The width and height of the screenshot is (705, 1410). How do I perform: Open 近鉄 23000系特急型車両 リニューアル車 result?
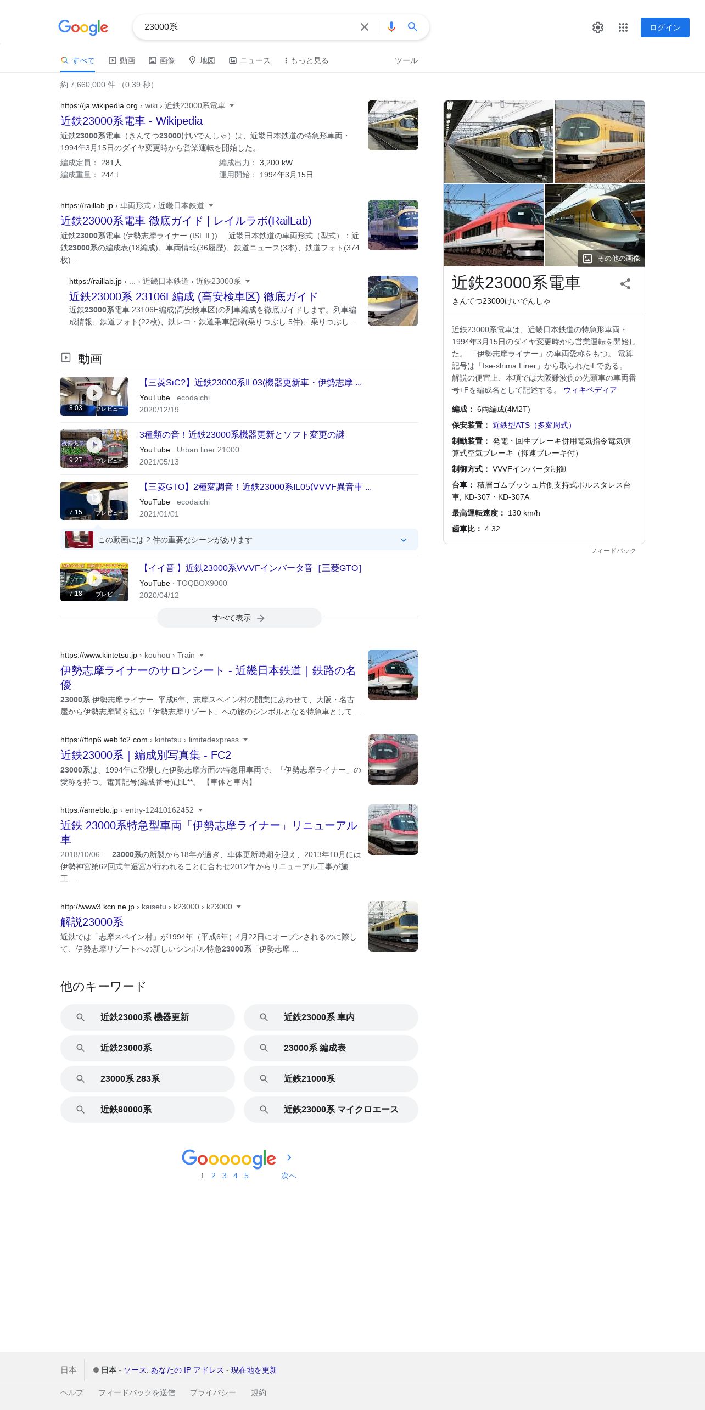tap(209, 832)
